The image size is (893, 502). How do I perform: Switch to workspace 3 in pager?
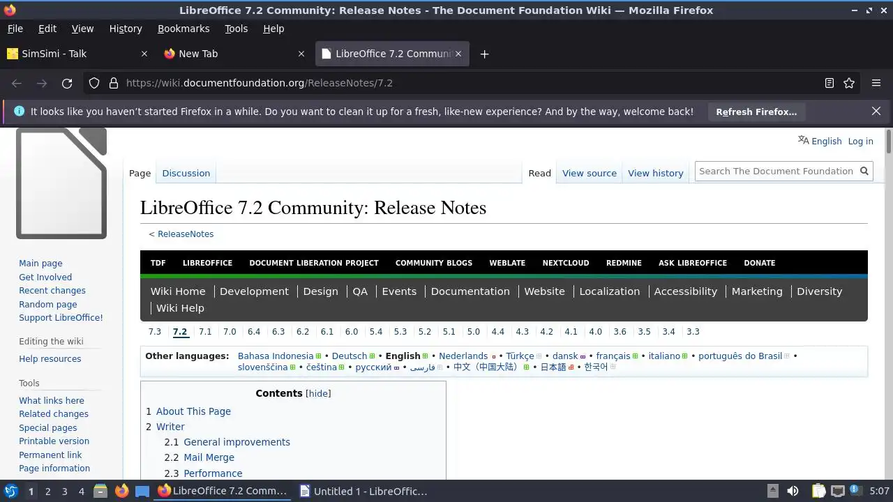point(64,491)
